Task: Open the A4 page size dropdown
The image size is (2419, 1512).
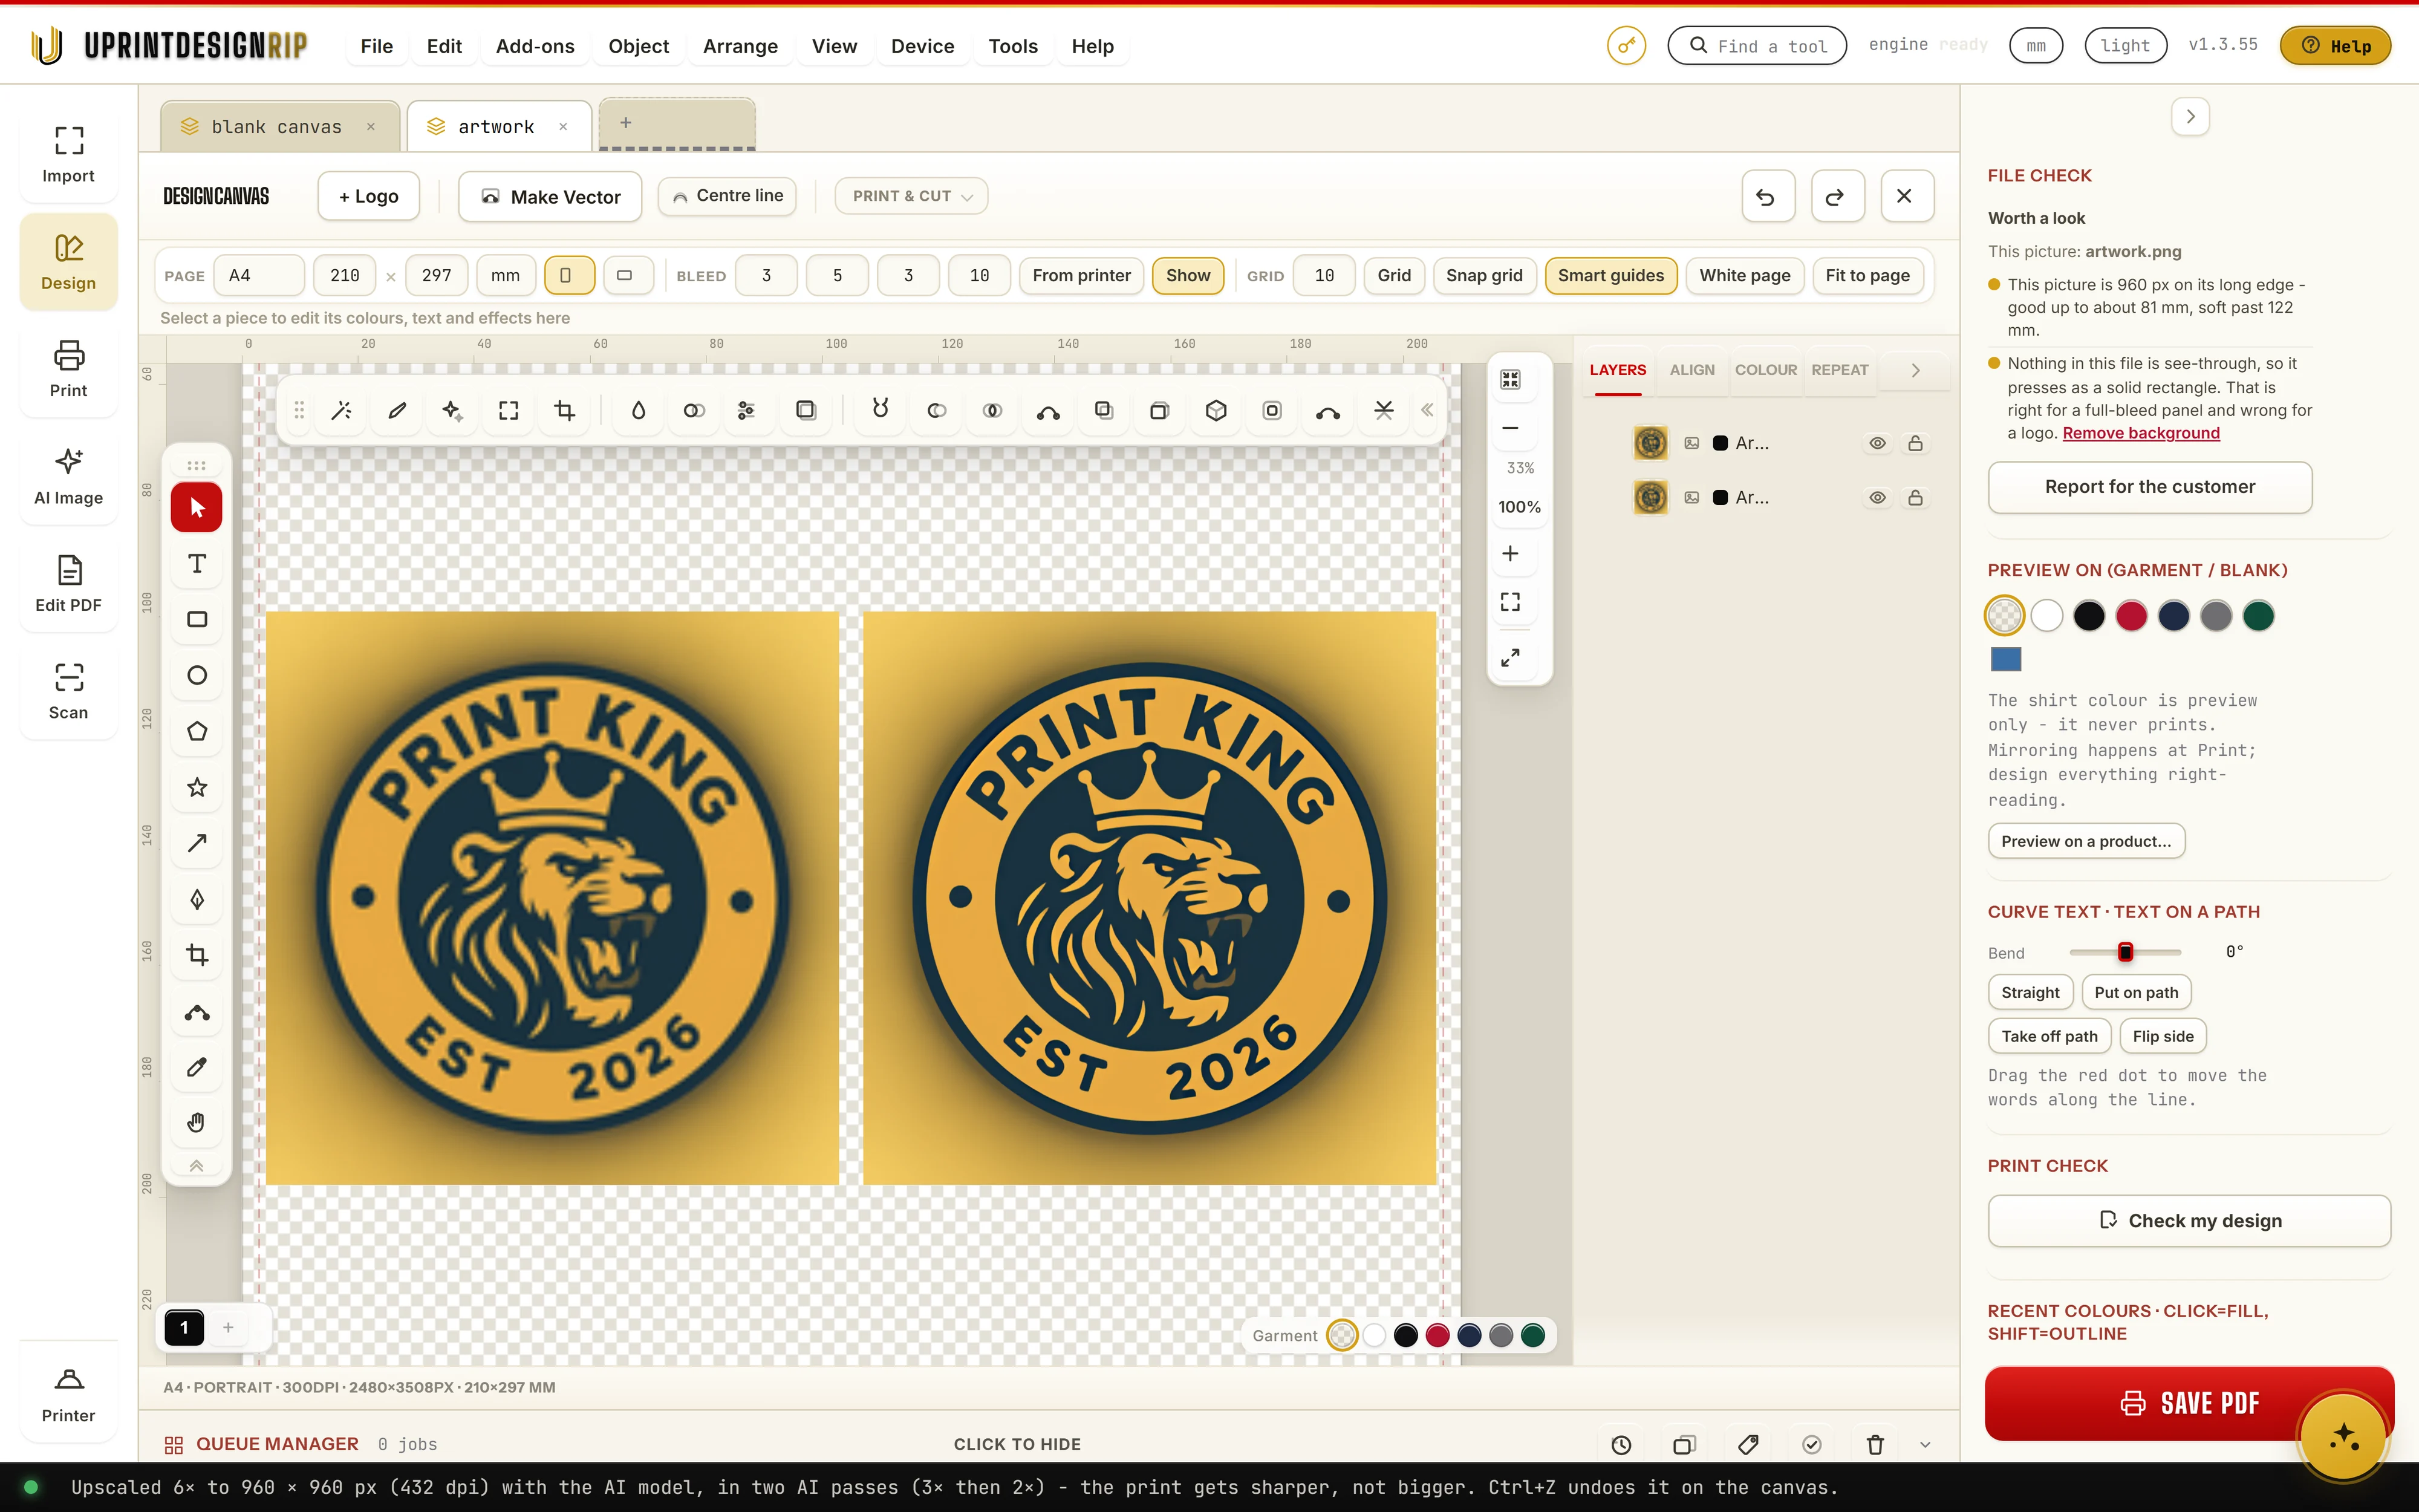Action: (259, 276)
